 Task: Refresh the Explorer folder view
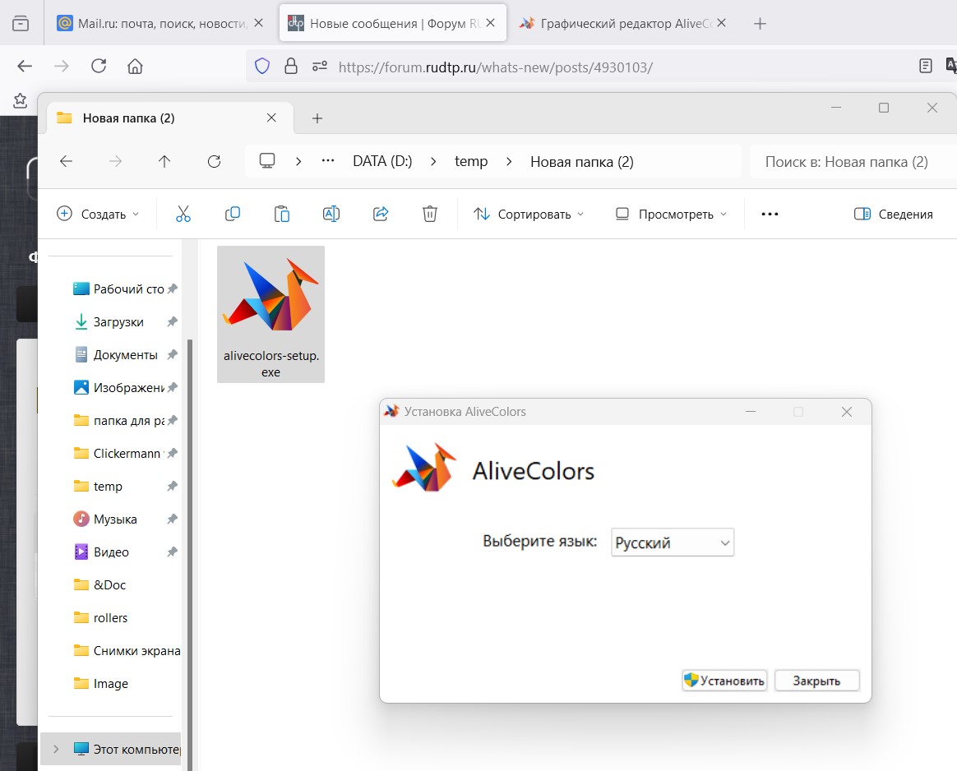214,162
